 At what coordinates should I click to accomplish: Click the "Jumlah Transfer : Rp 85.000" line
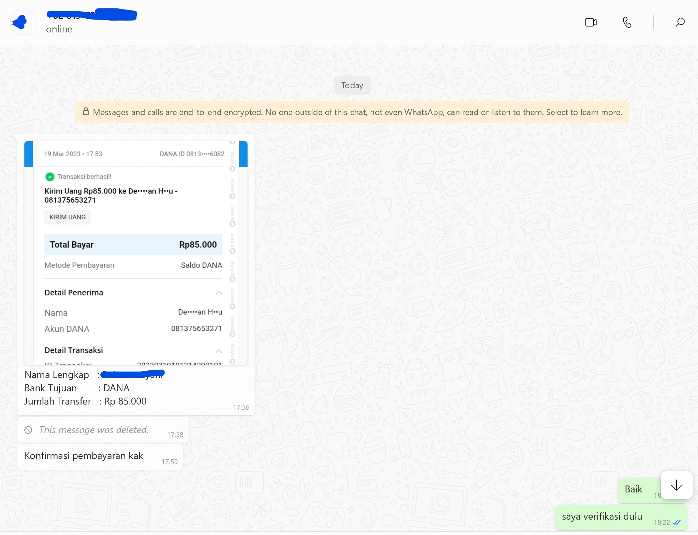click(85, 401)
